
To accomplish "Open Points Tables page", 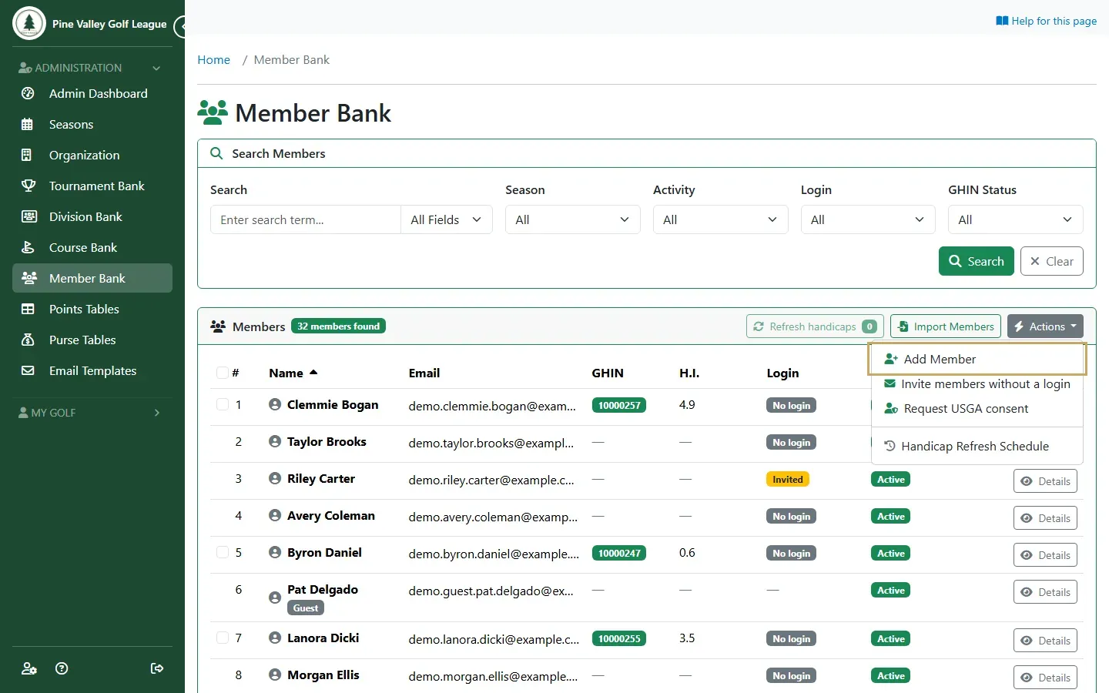I will click(92, 309).
